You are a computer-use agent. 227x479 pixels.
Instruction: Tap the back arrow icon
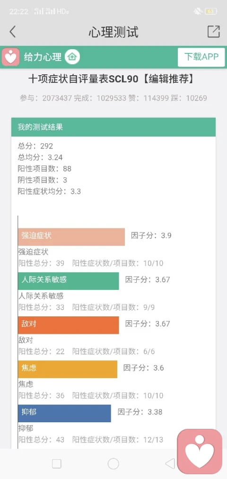pyautogui.click(x=12, y=32)
